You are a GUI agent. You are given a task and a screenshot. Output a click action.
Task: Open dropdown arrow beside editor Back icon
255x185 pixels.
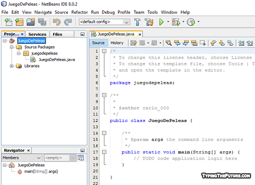[148, 43]
